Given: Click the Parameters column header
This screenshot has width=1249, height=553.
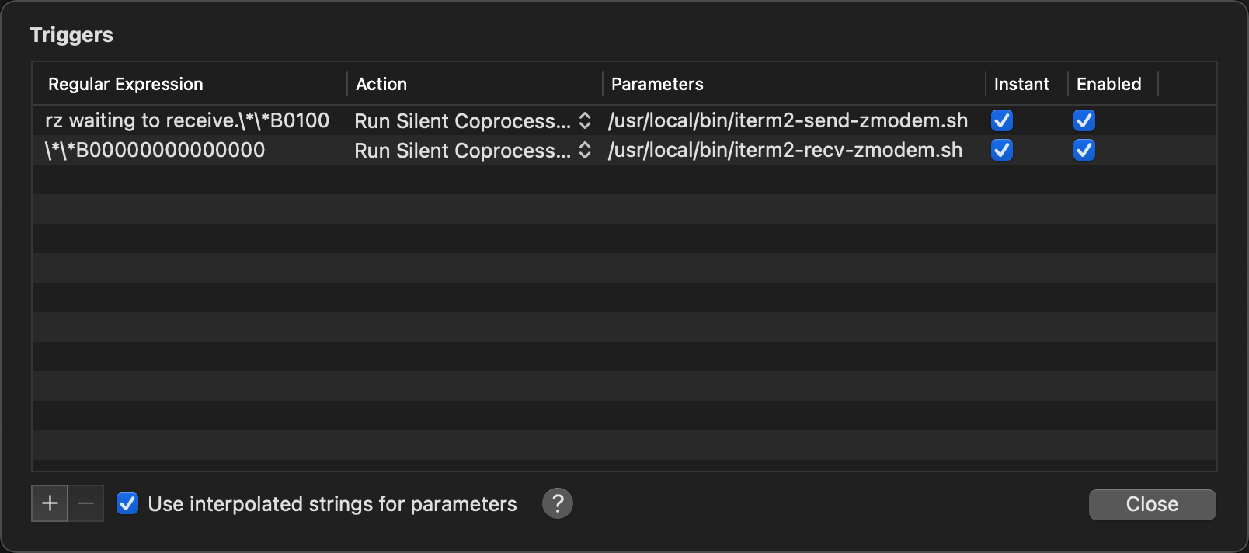Looking at the screenshot, I should click(x=656, y=84).
